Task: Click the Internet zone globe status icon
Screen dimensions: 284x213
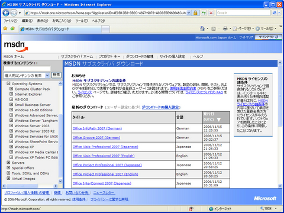Action: 211,209
